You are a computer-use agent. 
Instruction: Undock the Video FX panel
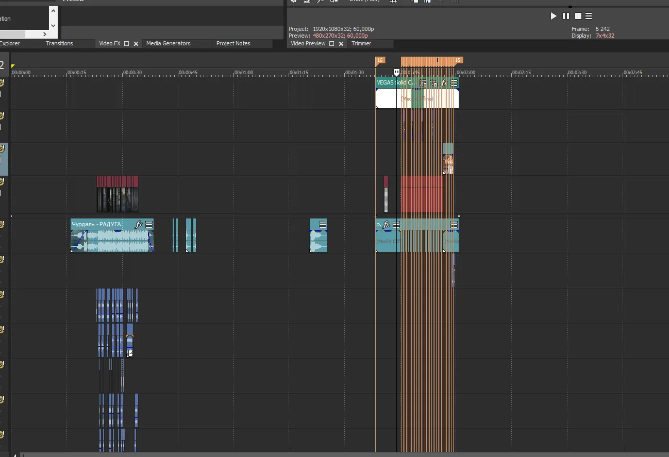[x=127, y=44]
